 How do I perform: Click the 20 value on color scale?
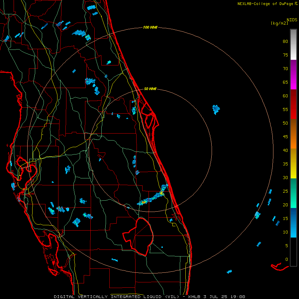click(285, 205)
